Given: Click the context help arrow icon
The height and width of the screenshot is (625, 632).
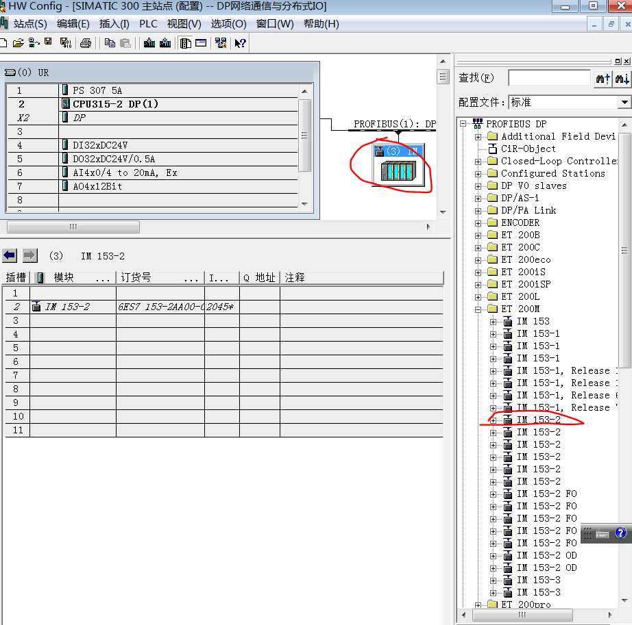Looking at the screenshot, I should pos(240,43).
